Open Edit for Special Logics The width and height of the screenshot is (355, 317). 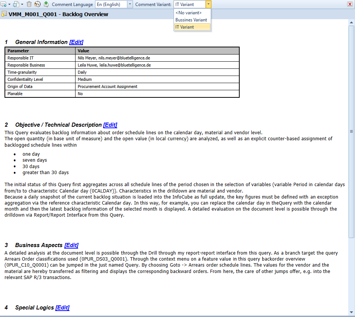62,307
